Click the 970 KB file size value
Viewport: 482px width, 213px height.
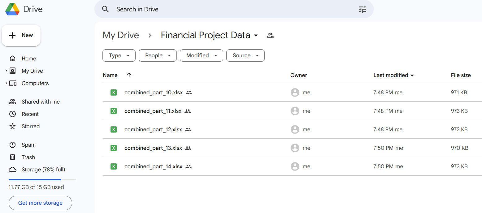[460, 148]
